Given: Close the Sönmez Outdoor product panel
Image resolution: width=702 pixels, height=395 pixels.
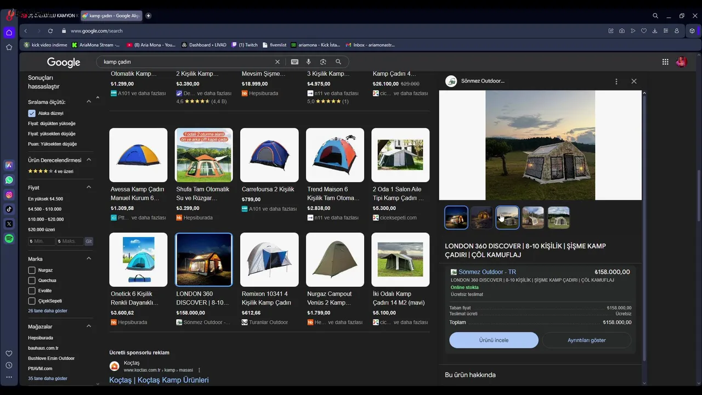Looking at the screenshot, I should click(x=634, y=81).
